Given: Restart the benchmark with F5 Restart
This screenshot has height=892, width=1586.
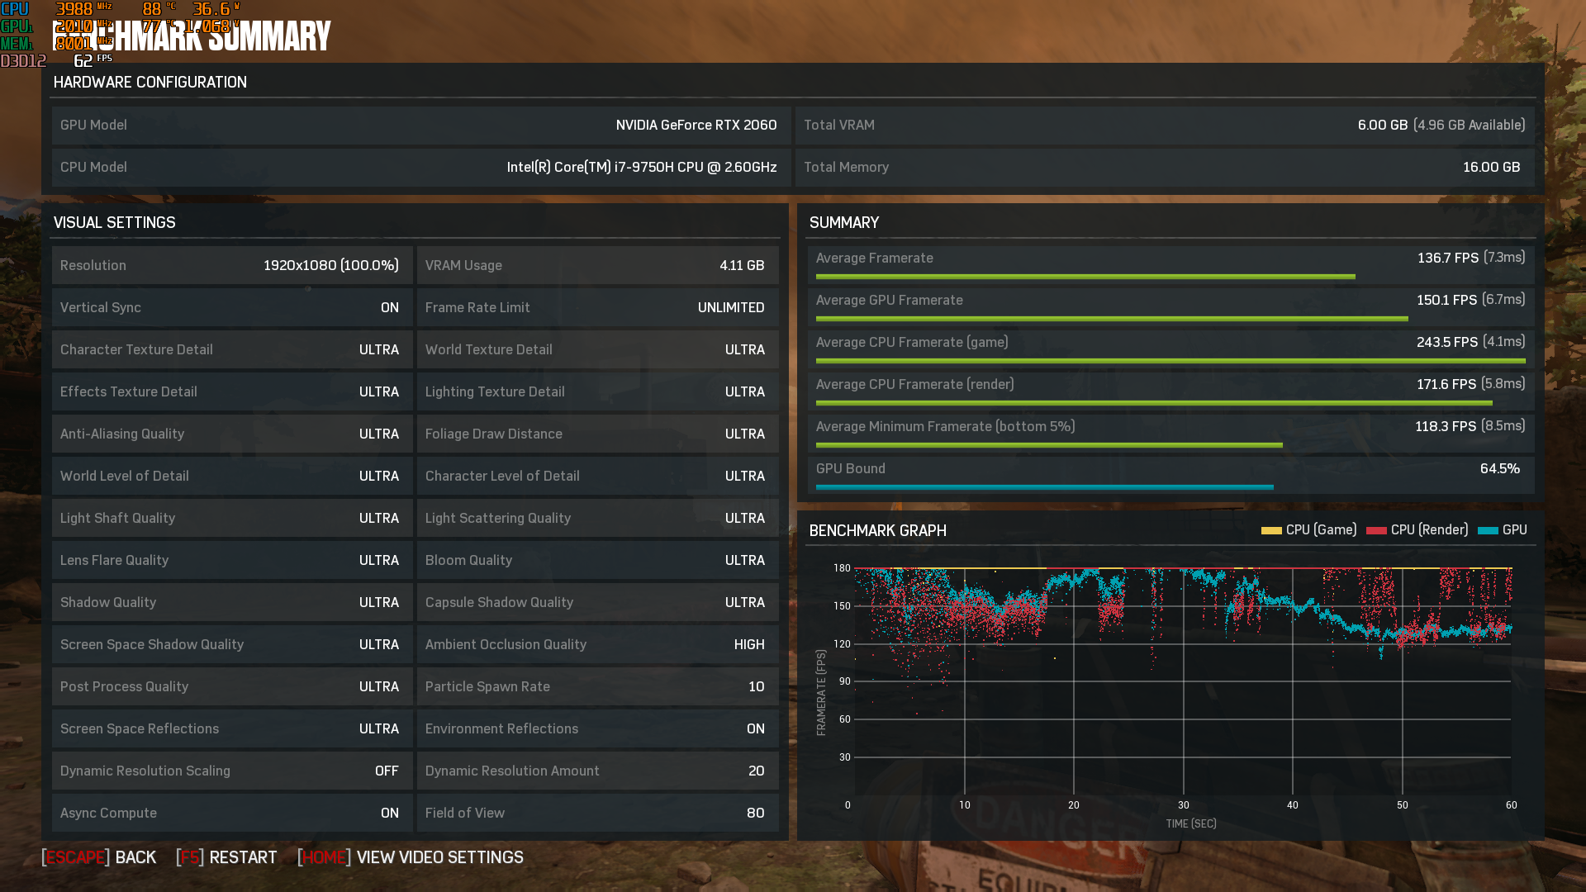Looking at the screenshot, I should pyautogui.click(x=226, y=857).
